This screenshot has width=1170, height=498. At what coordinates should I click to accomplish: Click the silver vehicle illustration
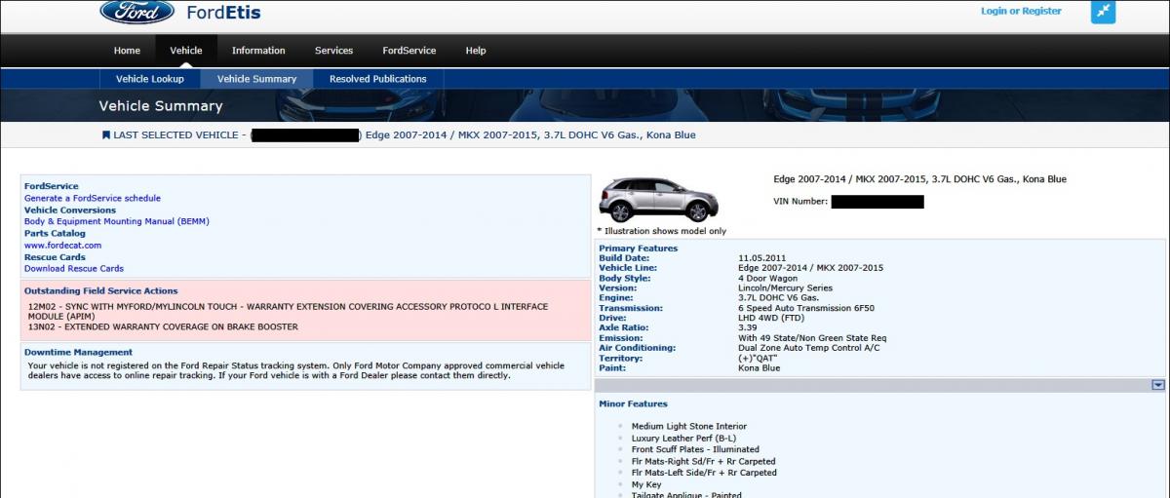pyautogui.click(x=657, y=200)
